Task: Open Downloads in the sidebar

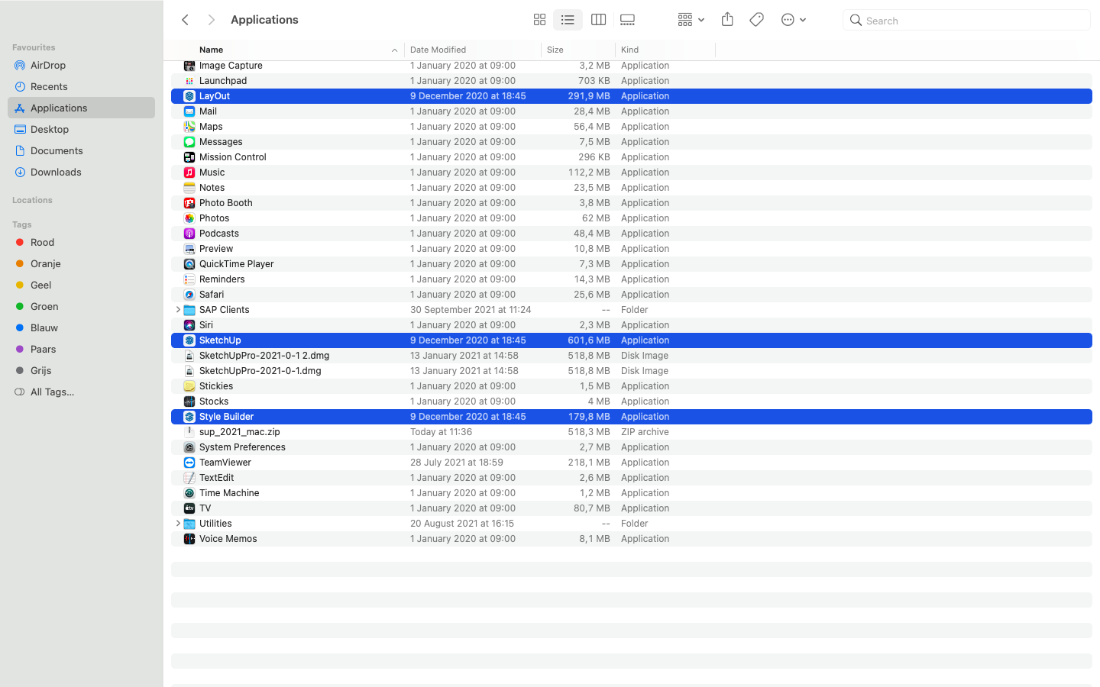Action: (x=81, y=173)
